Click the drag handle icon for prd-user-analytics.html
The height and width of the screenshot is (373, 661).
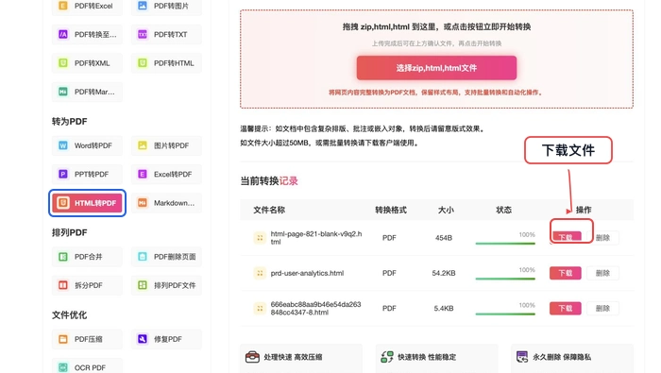pos(260,273)
